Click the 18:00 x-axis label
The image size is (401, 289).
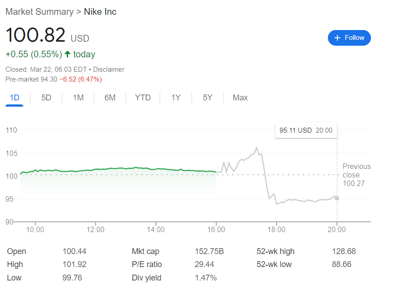click(276, 229)
